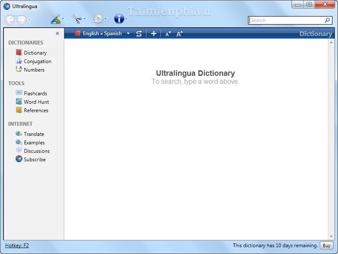
Task: Click the plus add icon
Action: 154,33
